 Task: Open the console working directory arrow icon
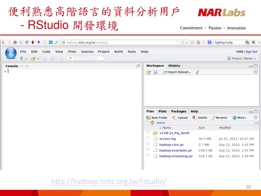[27, 66]
